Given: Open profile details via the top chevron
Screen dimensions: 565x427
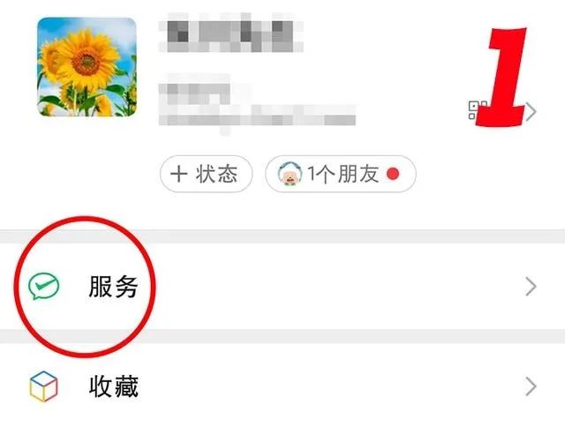Looking at the screenshot, I should click(x=531, y=112).
